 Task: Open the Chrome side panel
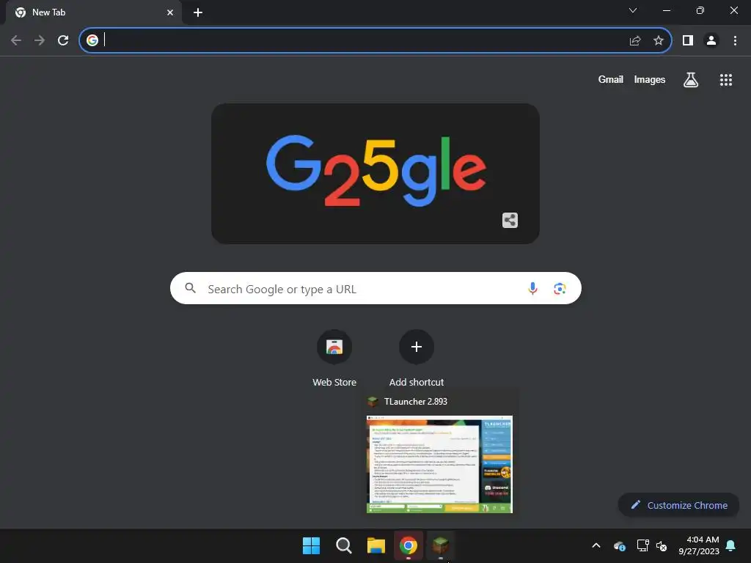[x=688, y=40]
